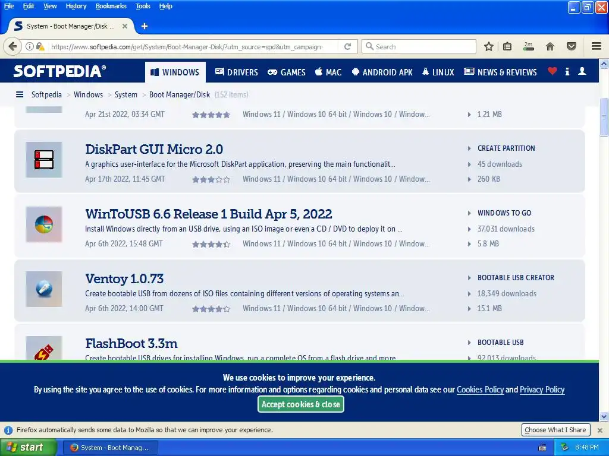Select the WINDOWS navigation tab
Viewport: 609px width, 456px height.
[x=175, y=72]
